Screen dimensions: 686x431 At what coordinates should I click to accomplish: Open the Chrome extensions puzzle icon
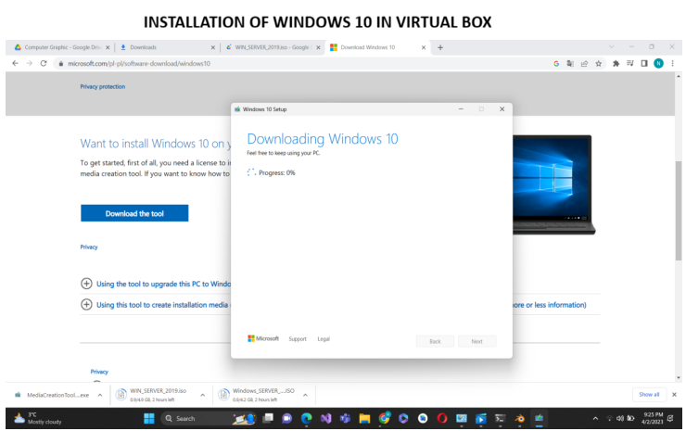(x=616, y=64)
